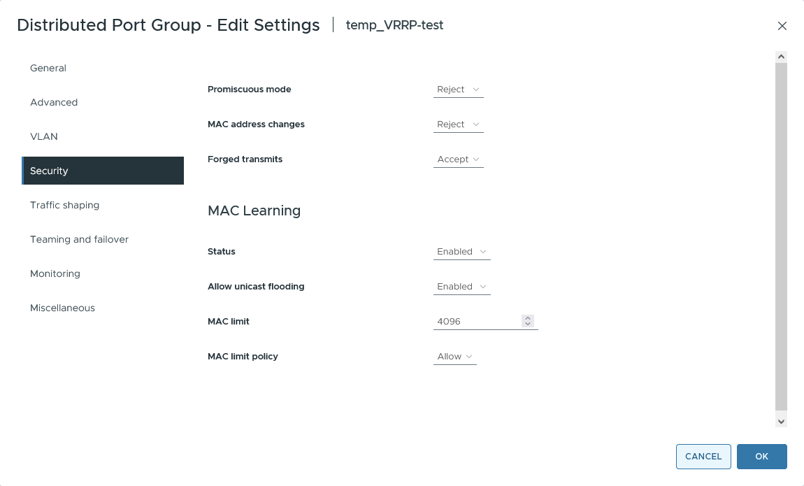Image resolution: width=804 pixels, height=486 pixels.
Task: Decrease MAC limit with stepper down arrow
Action: point(528,324)
